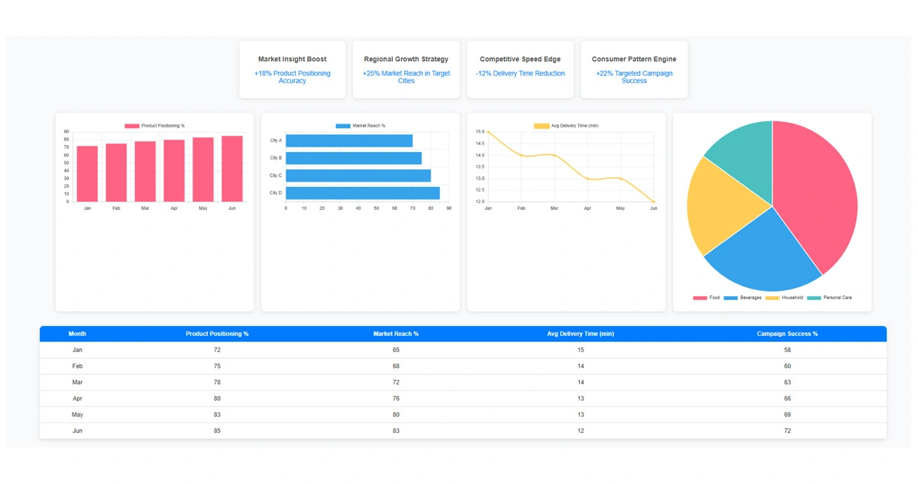Click the Campaign Success % column header

pos(787,334)
